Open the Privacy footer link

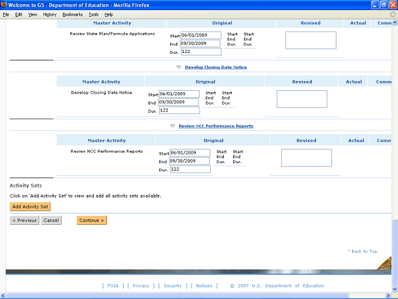[x=141, y=286]
